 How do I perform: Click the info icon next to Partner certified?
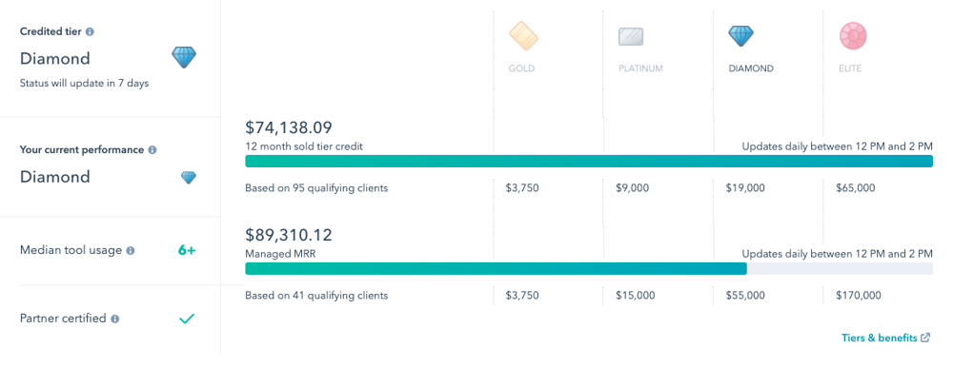[115, 319]
